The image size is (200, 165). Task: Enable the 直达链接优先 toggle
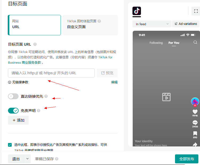tap(13, 96)
